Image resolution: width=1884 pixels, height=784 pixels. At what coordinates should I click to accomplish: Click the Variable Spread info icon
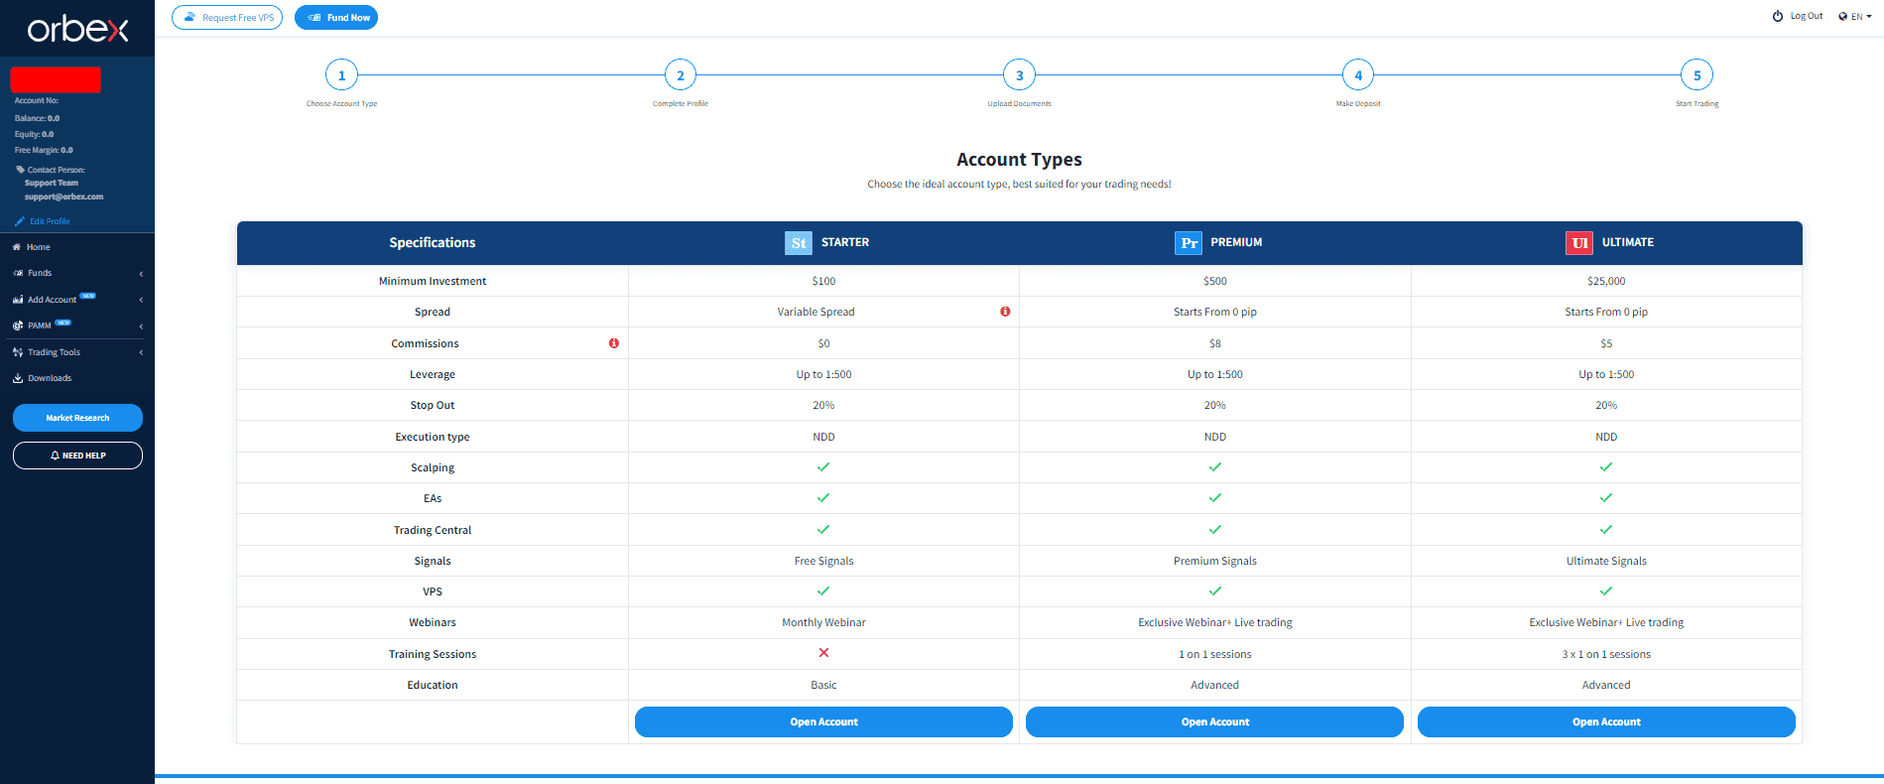[1005, 312]
